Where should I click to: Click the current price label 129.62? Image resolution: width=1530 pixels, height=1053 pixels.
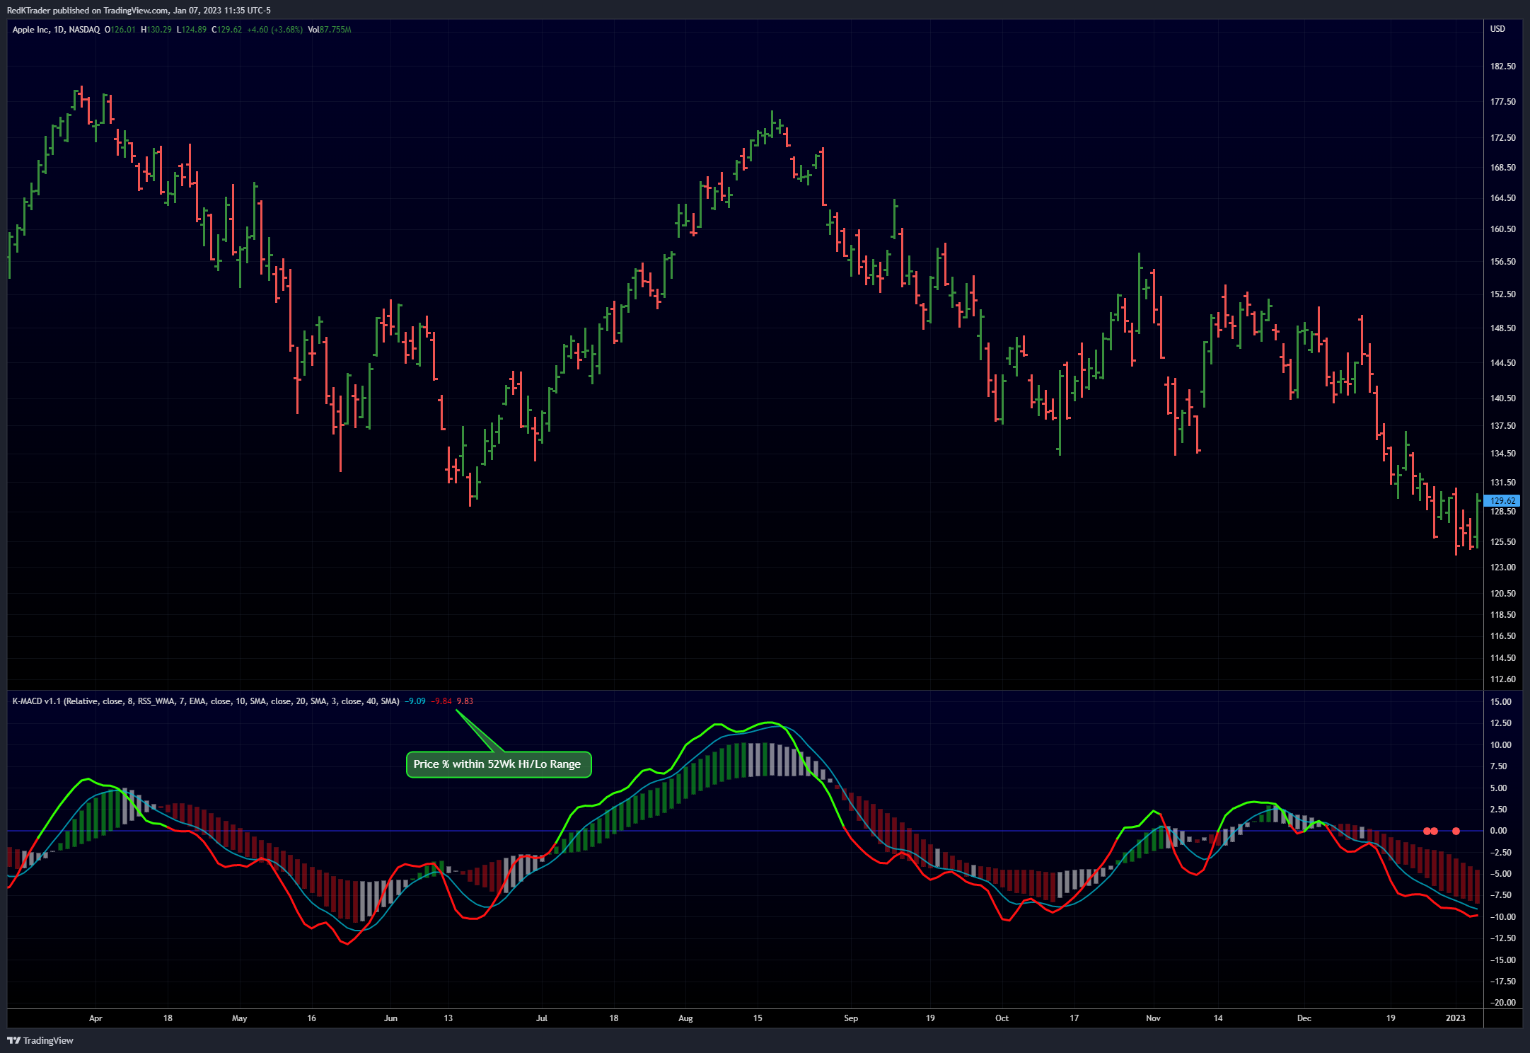[x=1502, y=500]
